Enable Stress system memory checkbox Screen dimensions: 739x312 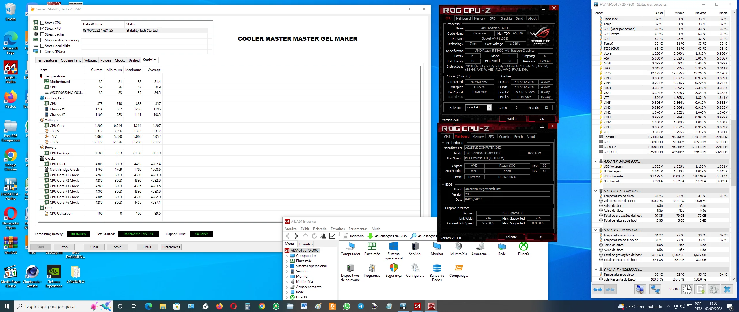click(42, 40)
